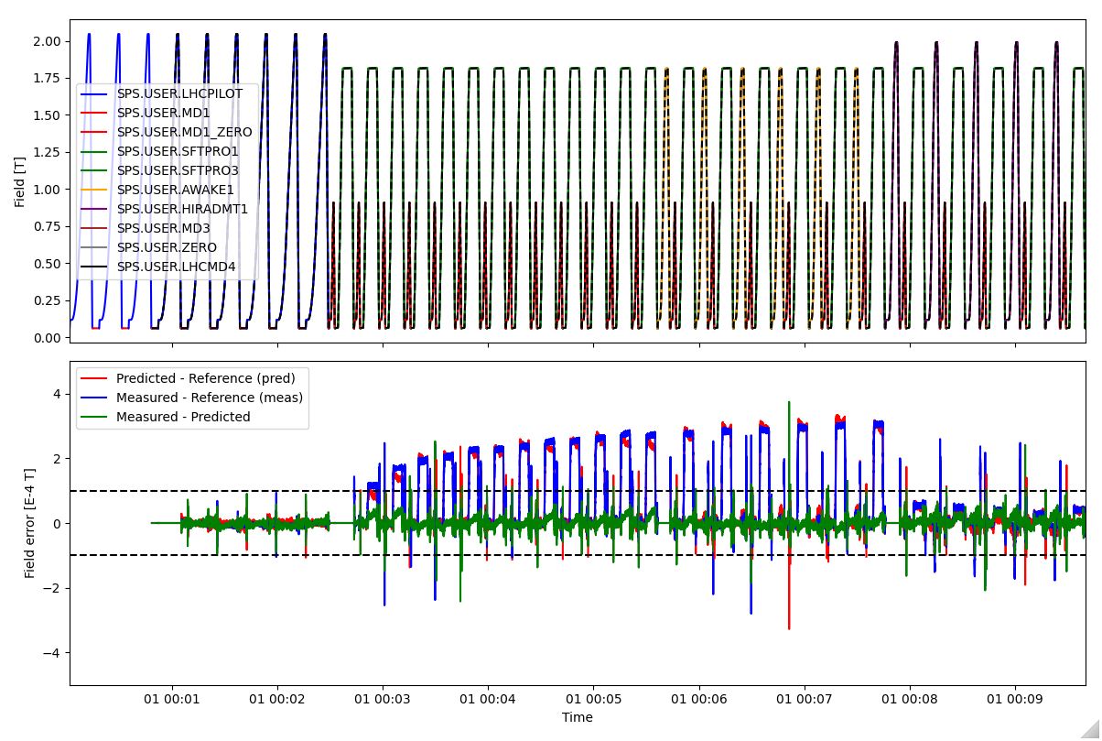This screenshot has width=1102, height=741.
Task: Click the orange SPS.USER.AWAKE1 legend line
Action: pos(95,190)
